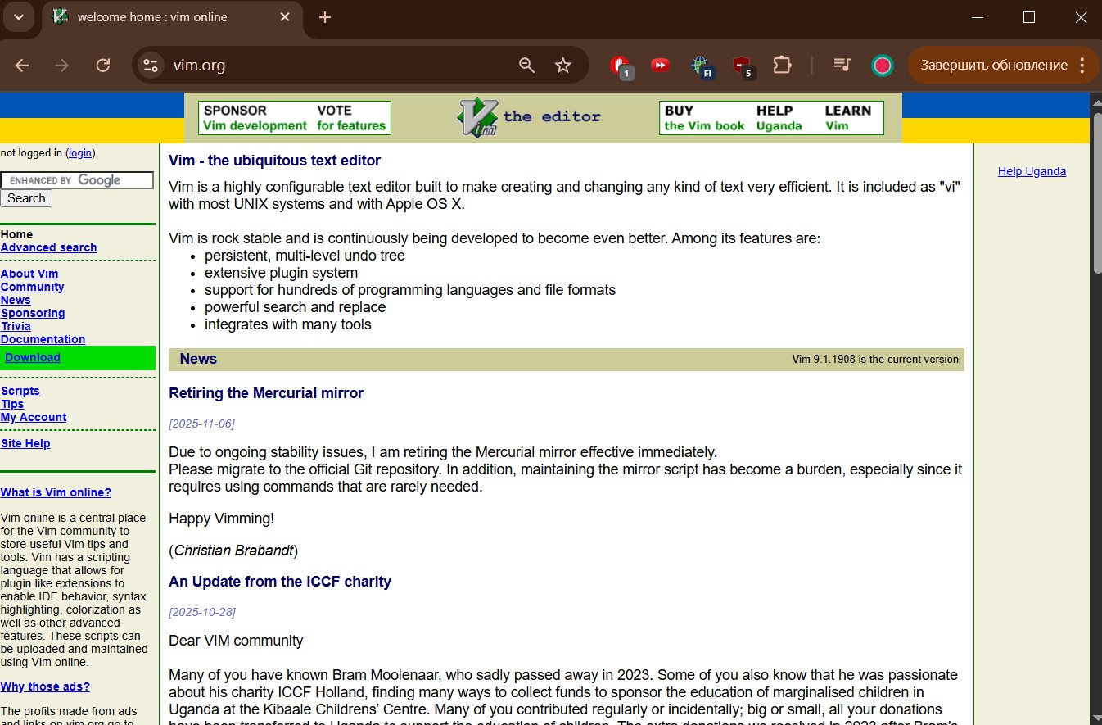Click the 'Dear VIM community' line
The image size is (1102, 725).
[x=236, y=641]
